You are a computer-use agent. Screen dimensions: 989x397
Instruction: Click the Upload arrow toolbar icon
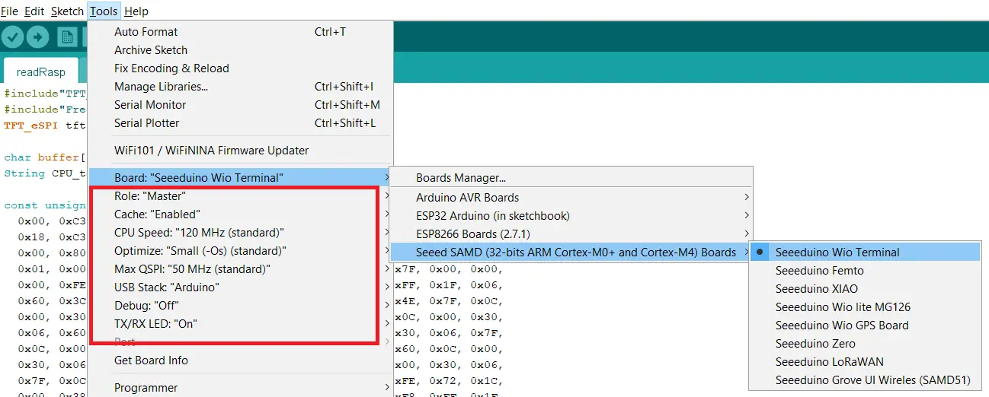(38, 37)
